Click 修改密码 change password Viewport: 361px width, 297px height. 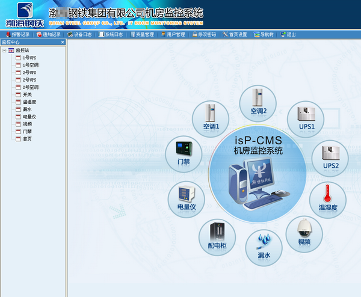204,34
